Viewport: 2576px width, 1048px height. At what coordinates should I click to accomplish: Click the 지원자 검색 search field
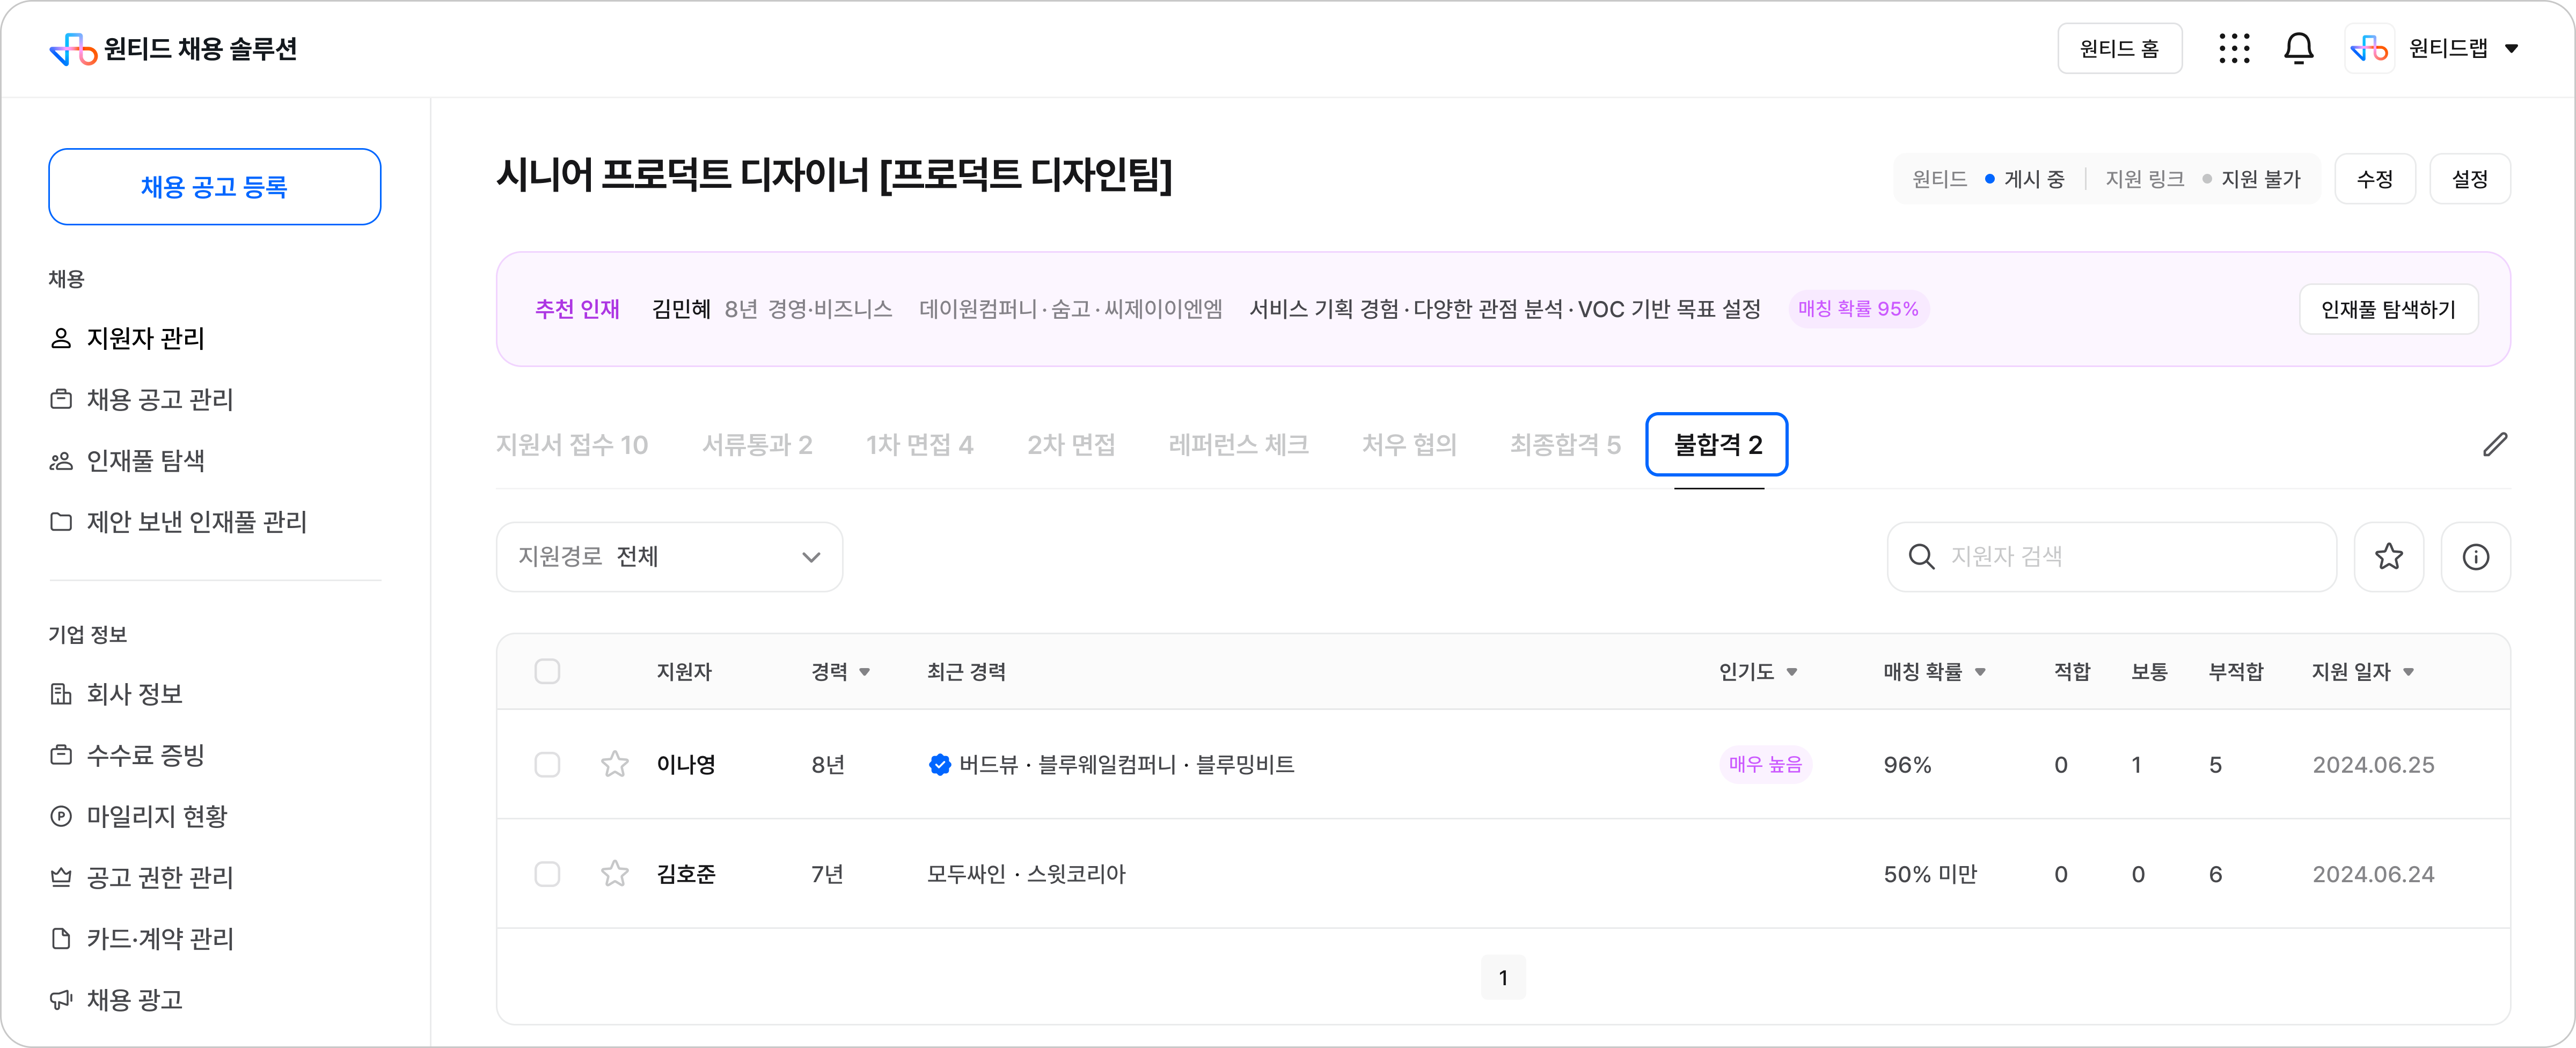(x=2111, y=557)
